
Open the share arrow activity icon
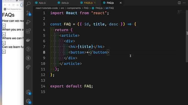point(28,67)
